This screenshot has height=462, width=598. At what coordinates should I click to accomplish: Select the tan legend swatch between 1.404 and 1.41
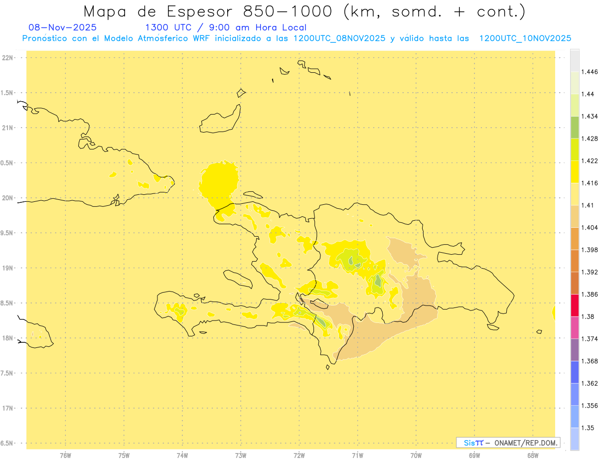click(575, 216)
